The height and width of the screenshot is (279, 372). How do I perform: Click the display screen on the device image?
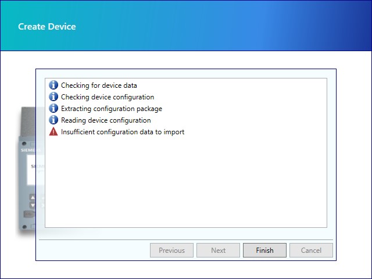31,171
